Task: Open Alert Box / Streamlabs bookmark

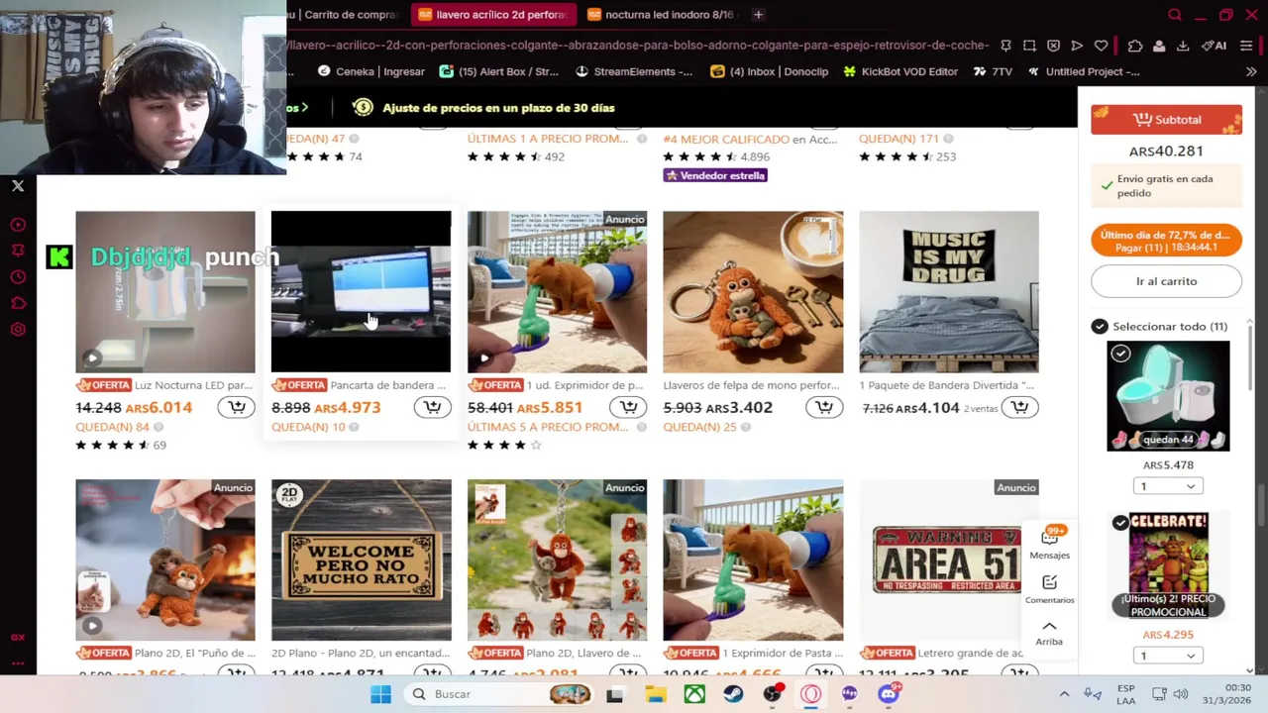Action: [499, 71]
